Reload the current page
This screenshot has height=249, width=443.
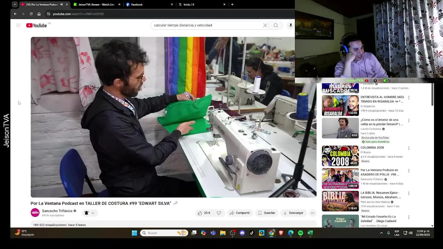click(x=31, y=14)
